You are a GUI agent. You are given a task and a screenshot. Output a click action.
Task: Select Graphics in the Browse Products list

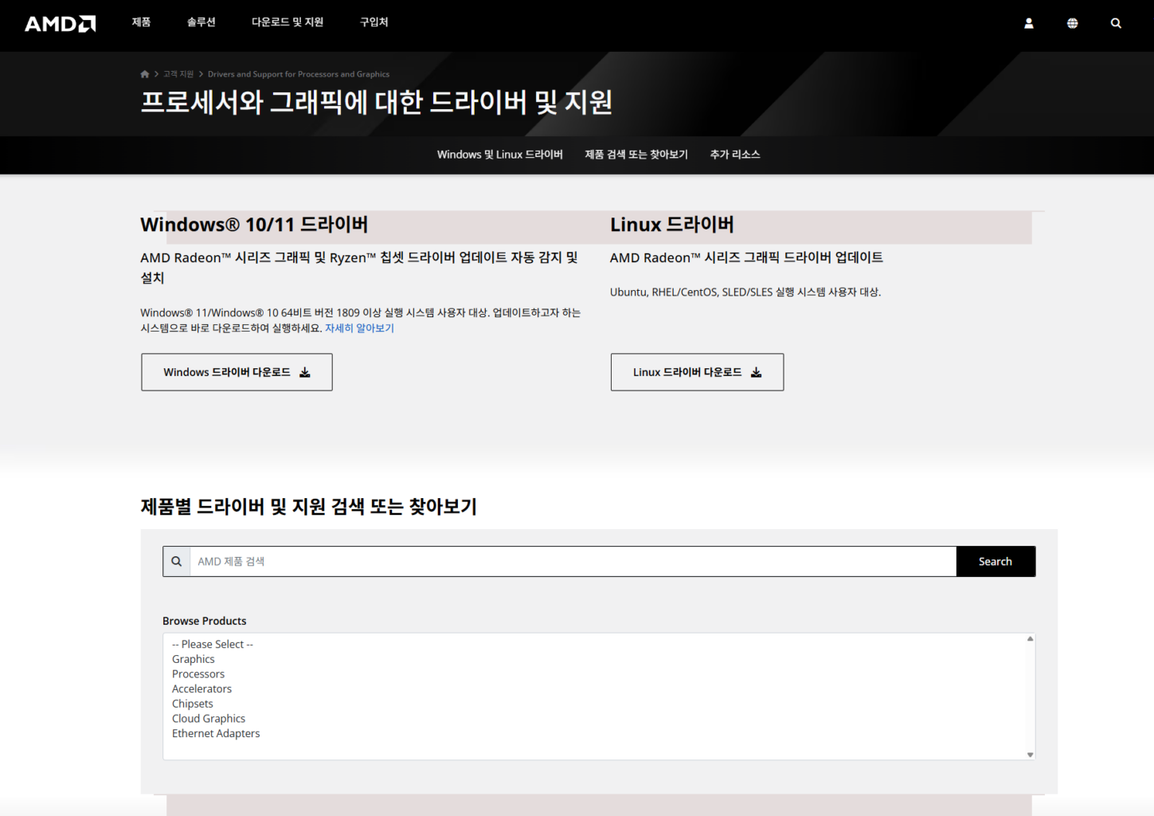(x=194, y=659)
